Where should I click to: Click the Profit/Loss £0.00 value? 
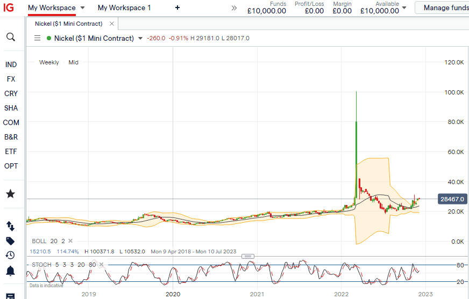pyautogui.click(x=314, y=11)
